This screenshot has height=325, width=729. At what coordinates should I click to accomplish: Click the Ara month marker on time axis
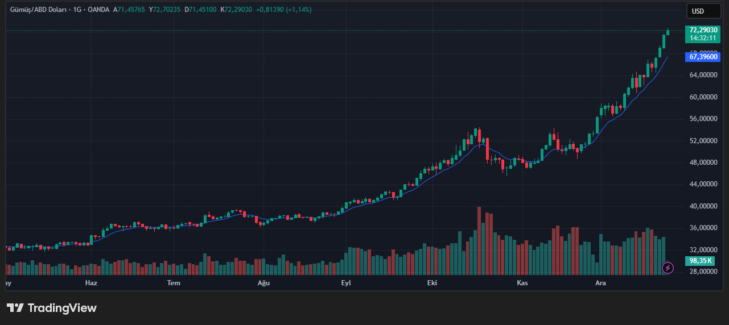click(x=600, y=283)
